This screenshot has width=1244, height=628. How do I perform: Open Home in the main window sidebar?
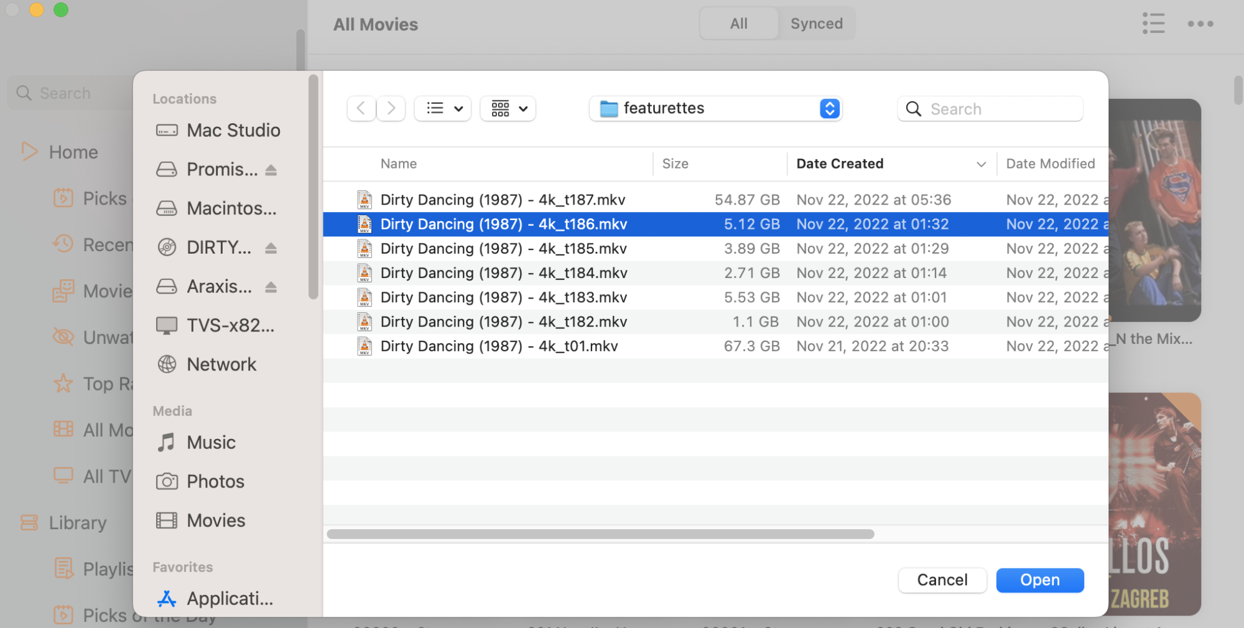pyautogui.click(x=60, y=152)
